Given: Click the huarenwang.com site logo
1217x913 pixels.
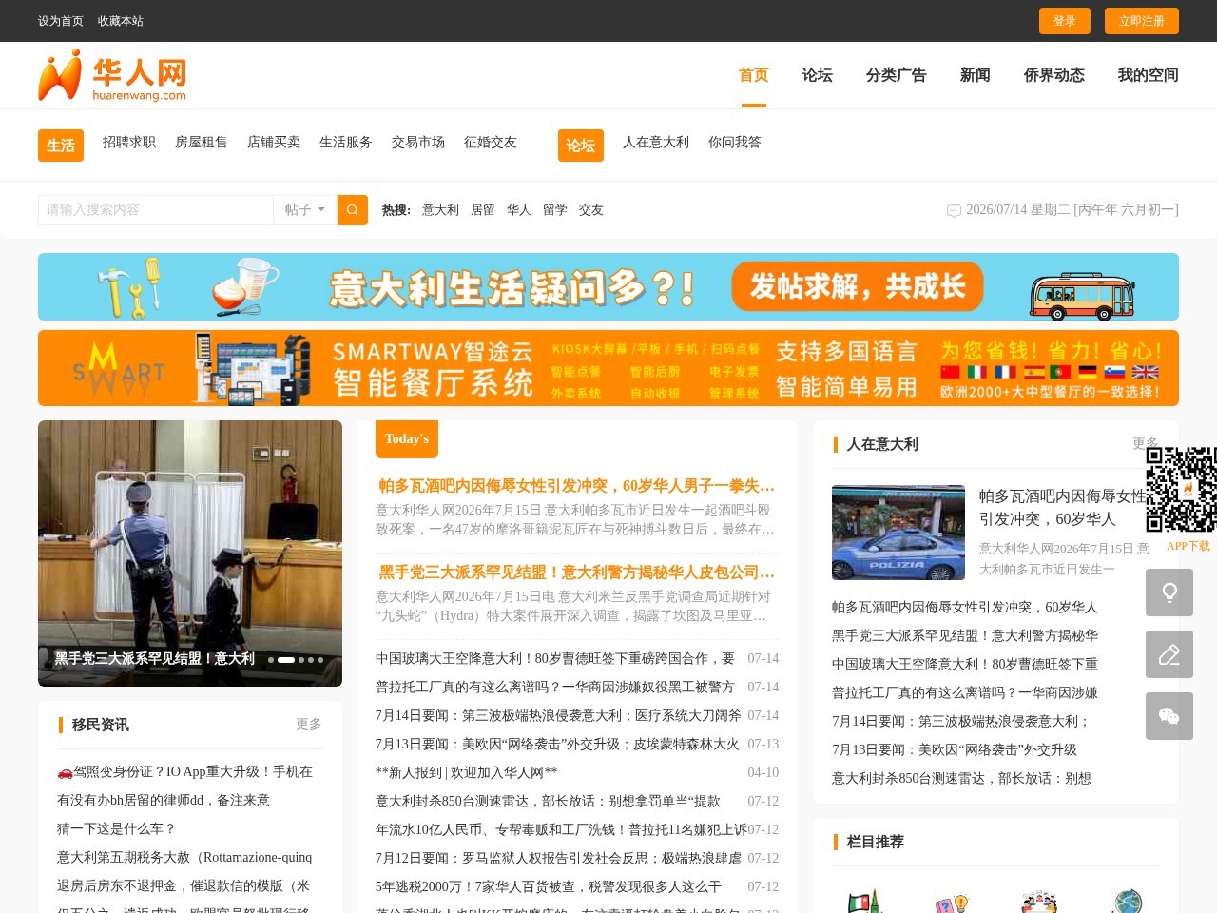Looking at the screenshot, I should (112, 75).
